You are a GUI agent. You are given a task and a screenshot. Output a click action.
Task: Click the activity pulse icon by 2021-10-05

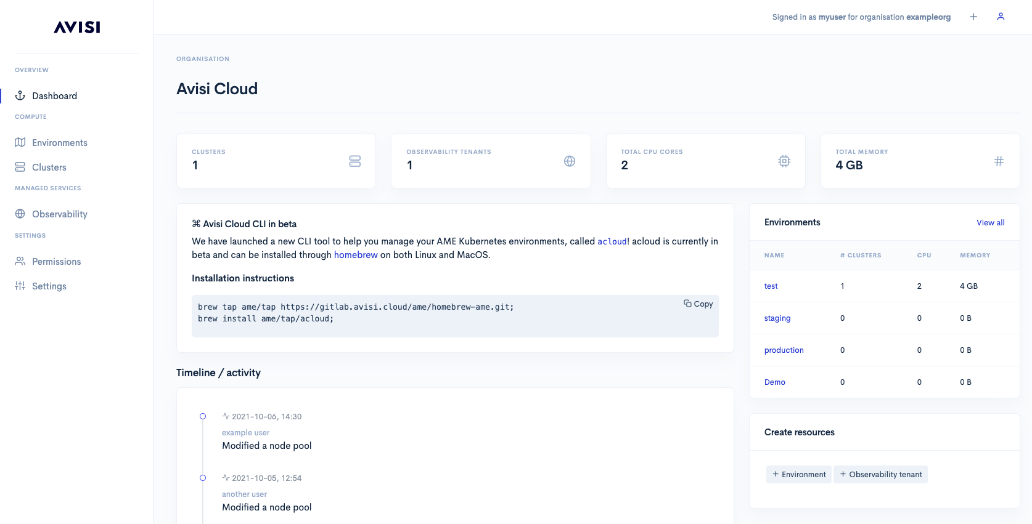tap(226, 478)
